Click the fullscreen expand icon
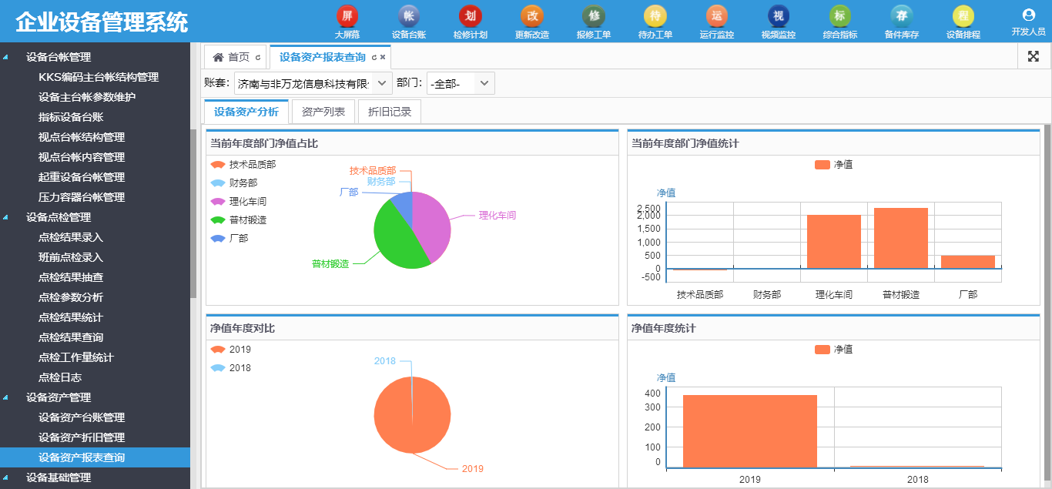The height and width of the screenshot is (489, 1052). click(1034, 56)
